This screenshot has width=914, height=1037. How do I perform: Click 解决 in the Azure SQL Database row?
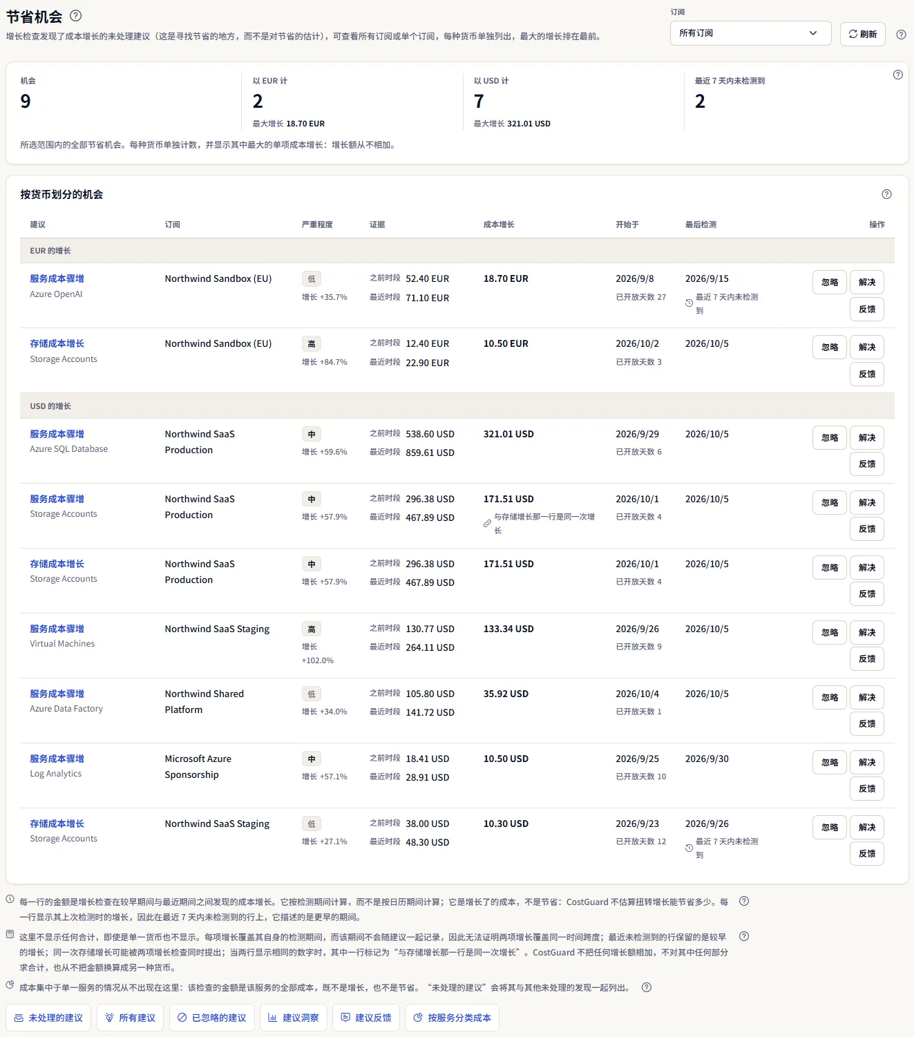click(867, 437)
